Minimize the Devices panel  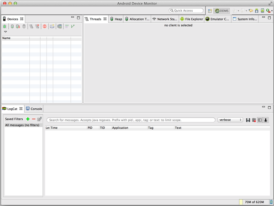(x=73, y=17)
